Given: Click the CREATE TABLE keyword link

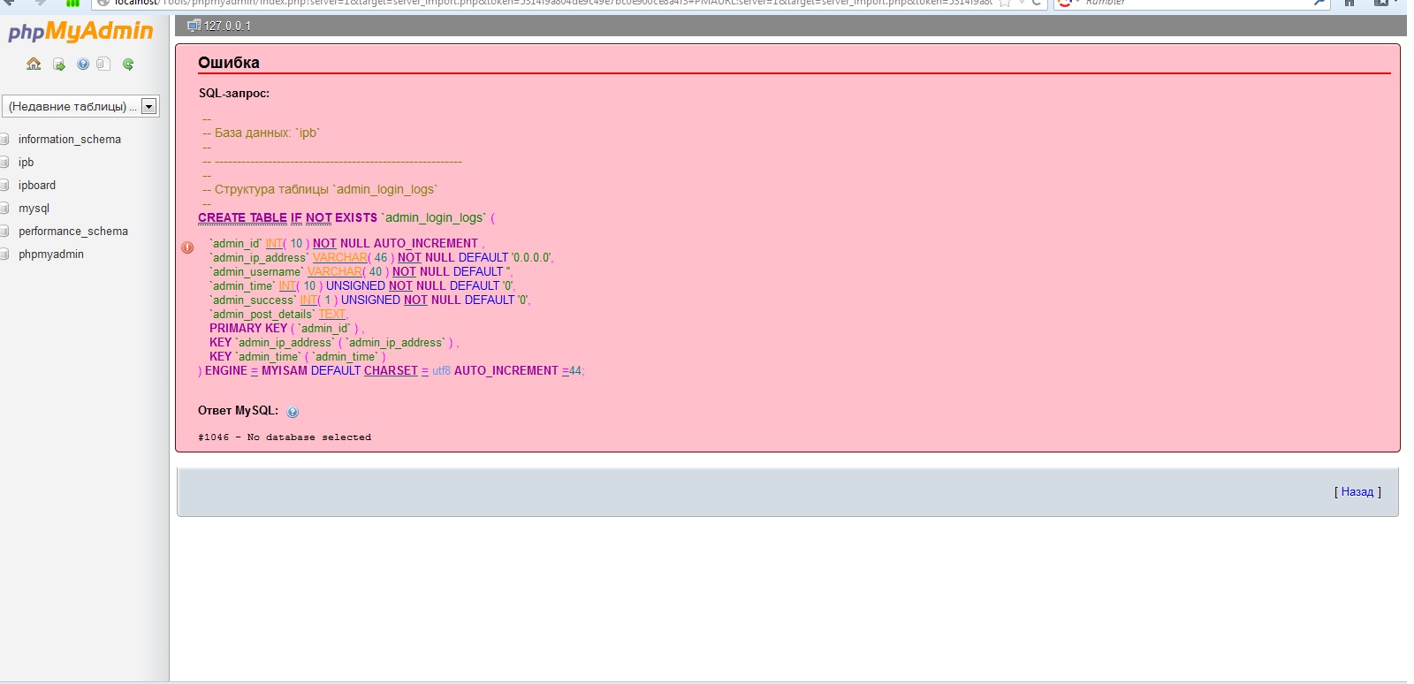Looking at the screenshot, I should pos(242,218).
